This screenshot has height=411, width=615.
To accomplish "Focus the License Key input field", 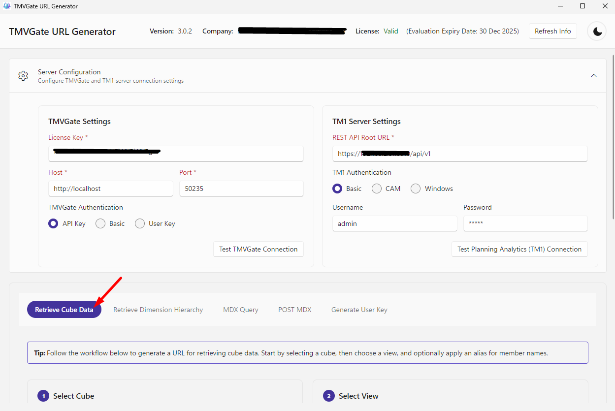I will (x=176, y=153).
